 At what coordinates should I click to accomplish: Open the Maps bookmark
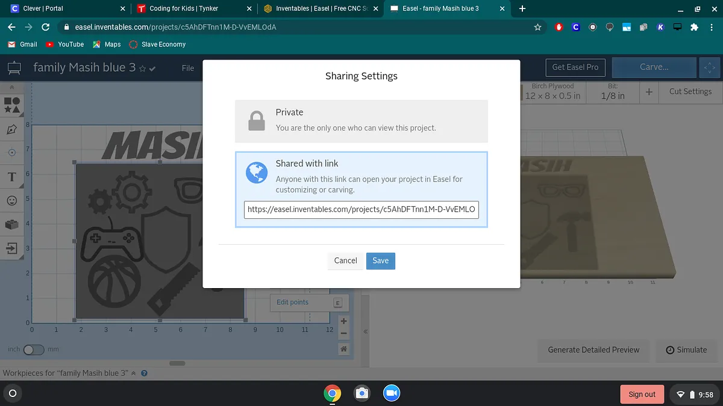[107, 45]
